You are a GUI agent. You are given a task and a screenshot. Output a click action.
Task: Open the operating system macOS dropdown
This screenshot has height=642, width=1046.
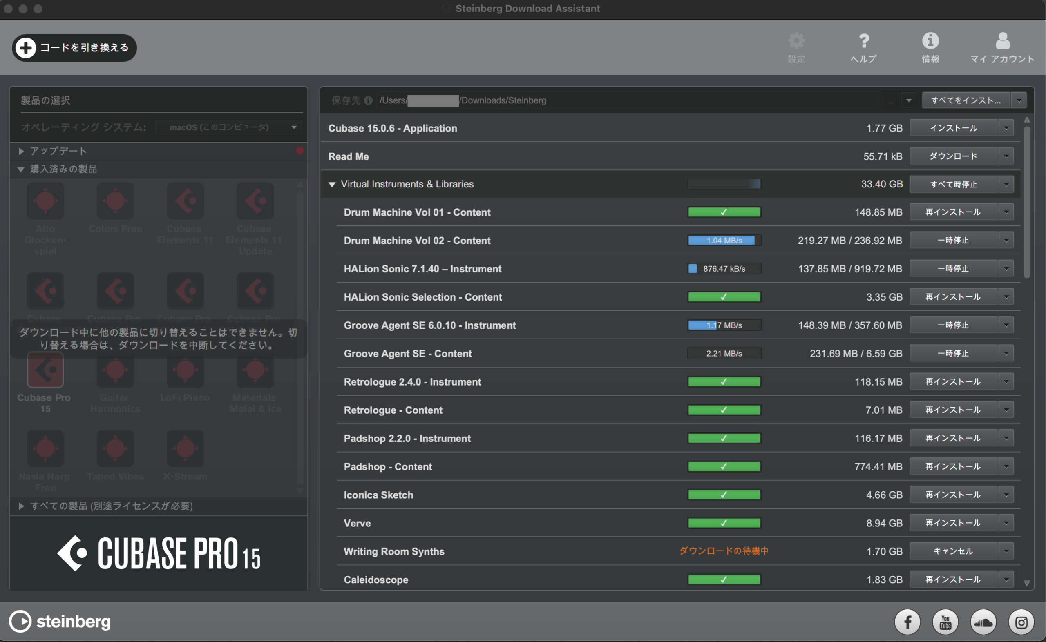point(228,127)
